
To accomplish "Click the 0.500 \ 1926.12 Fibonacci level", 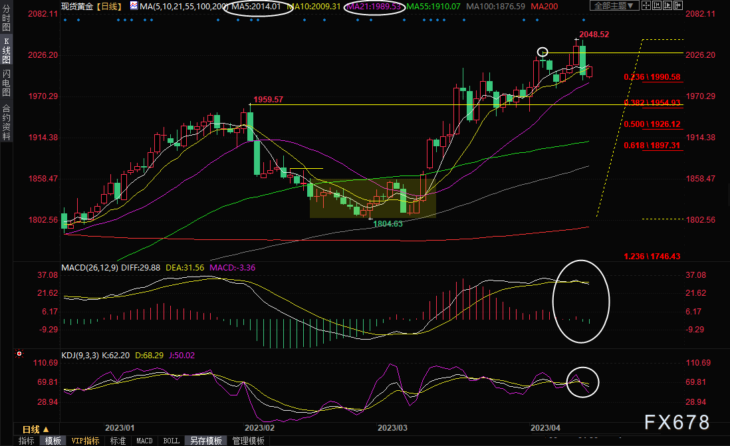I will (x=652, y=124).
